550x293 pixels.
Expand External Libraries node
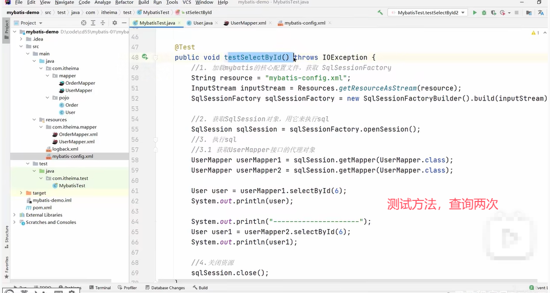coord(15,215)
